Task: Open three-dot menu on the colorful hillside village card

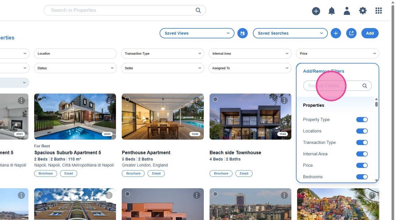Action: [x=372, y=195]
